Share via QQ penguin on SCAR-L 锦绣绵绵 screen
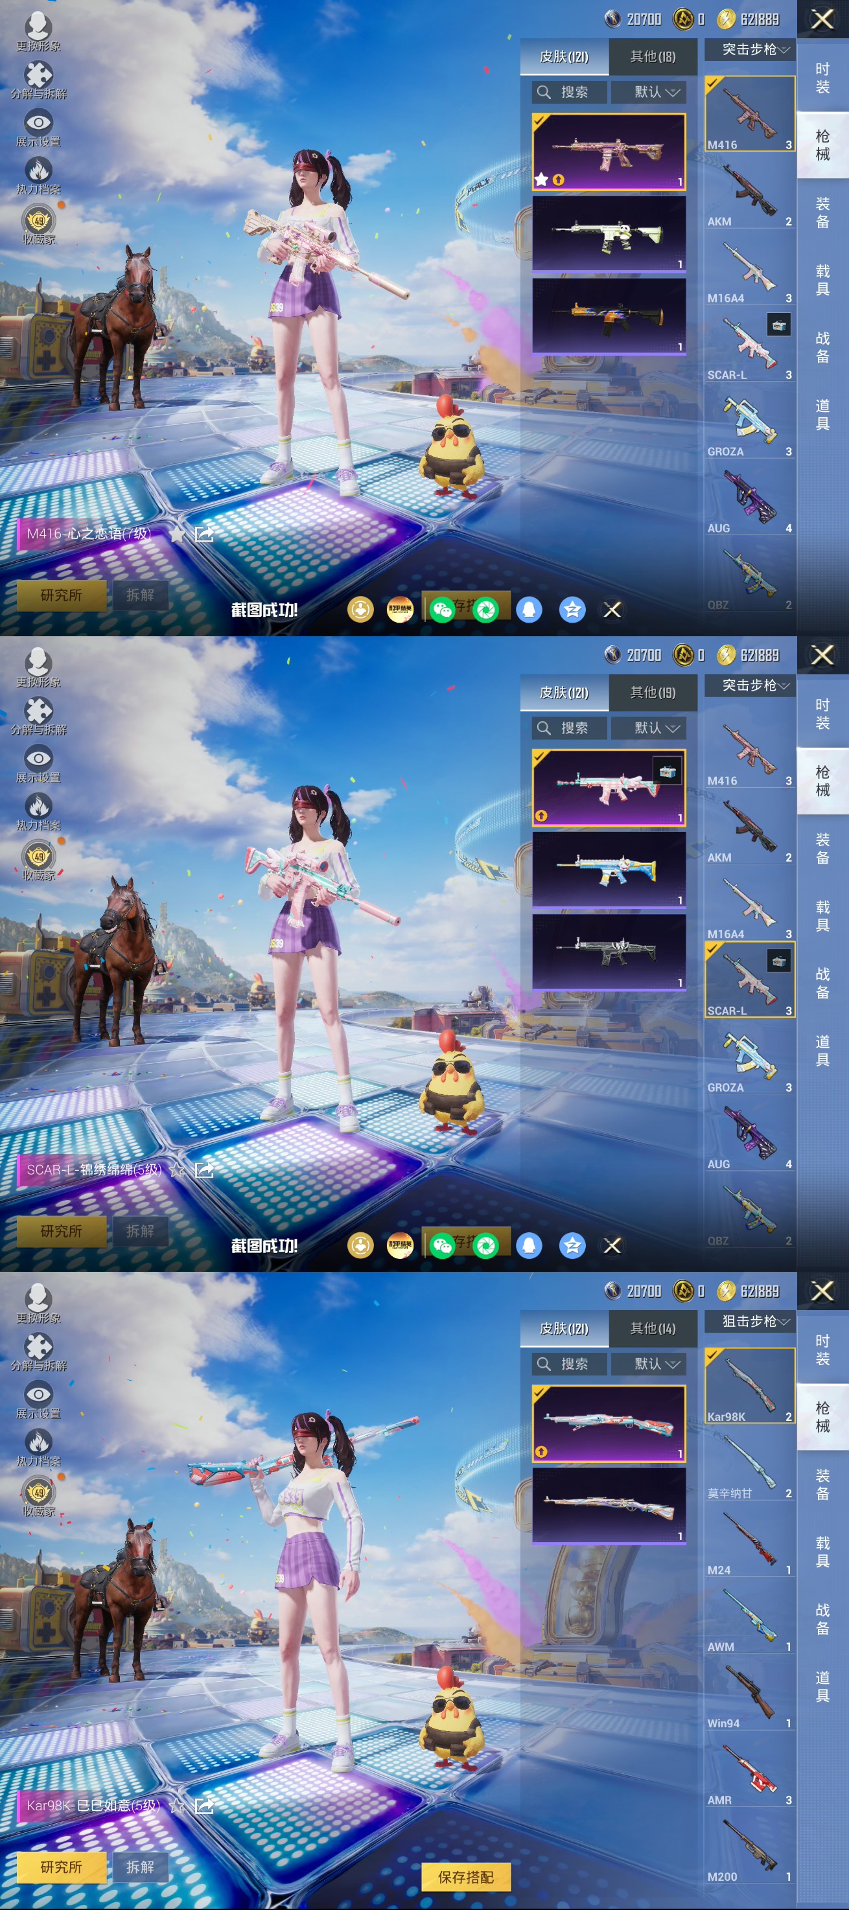849x1910 pixels. [x=529, y=1246]
